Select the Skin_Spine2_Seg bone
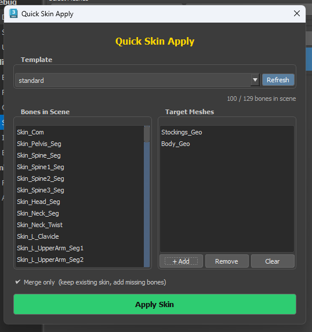 [x=80, y=178]
